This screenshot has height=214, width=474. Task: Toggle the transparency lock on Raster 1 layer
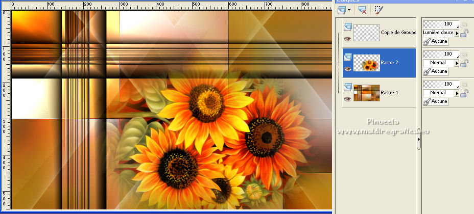(464, 93)
